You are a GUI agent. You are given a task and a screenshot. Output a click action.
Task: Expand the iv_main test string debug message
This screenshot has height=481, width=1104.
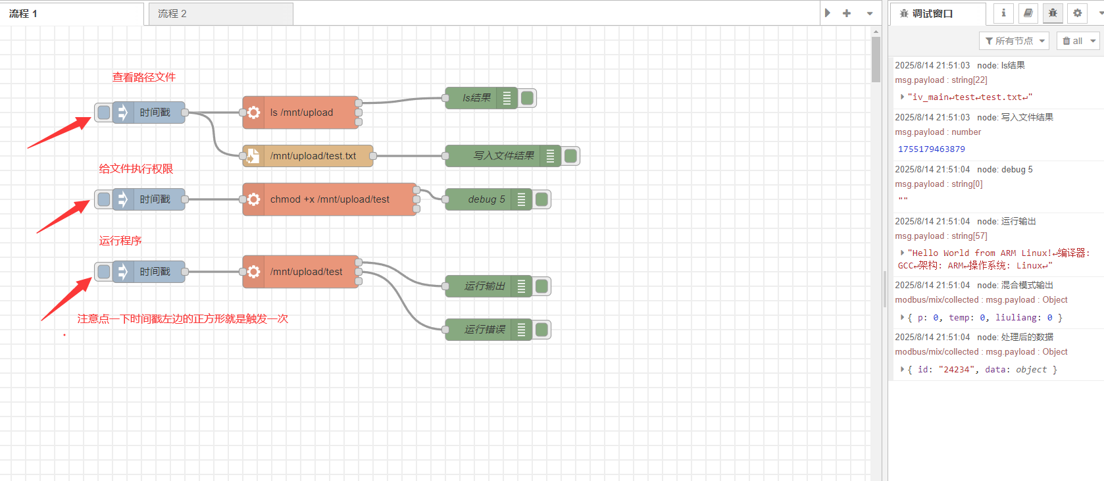click(x=902, y=97)
